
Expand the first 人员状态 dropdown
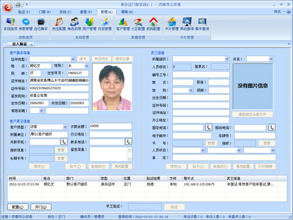[x=203, y=150]
